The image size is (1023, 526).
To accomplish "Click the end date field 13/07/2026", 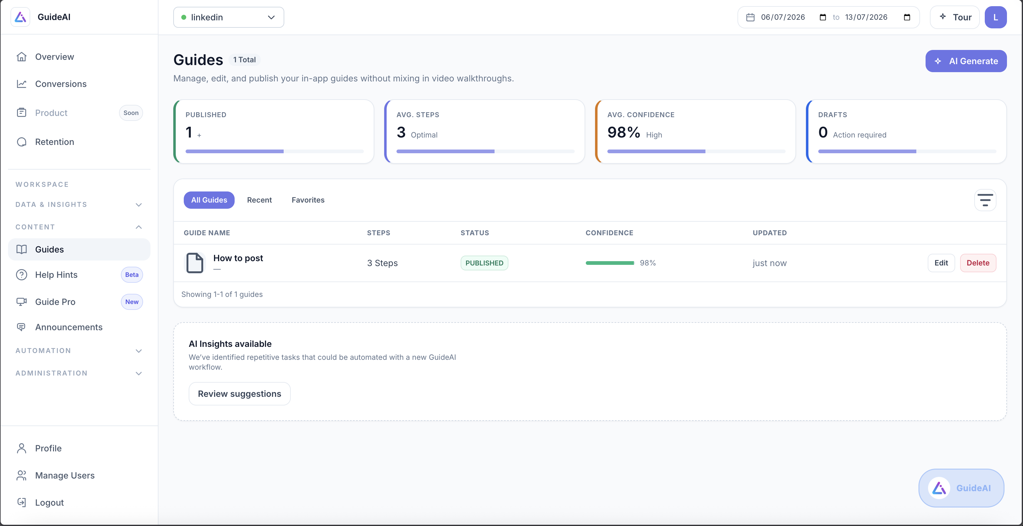I will (x=866, y=17).
